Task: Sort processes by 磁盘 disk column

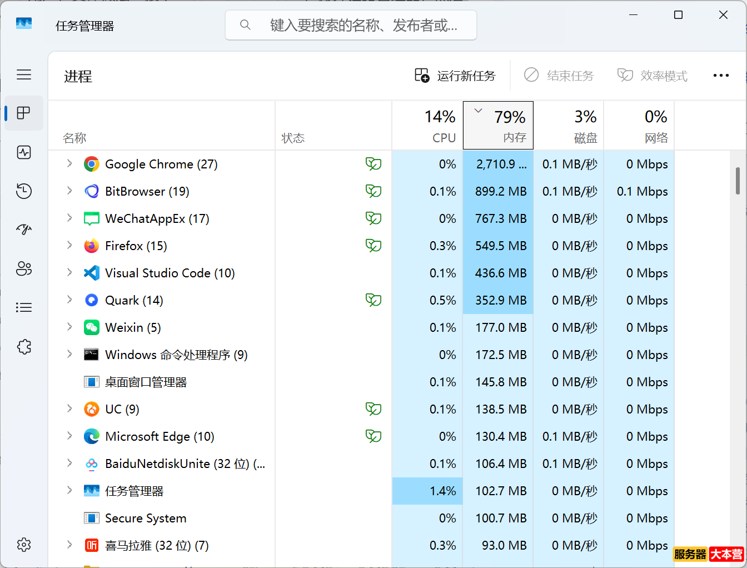Action: (x=569, y=126)
